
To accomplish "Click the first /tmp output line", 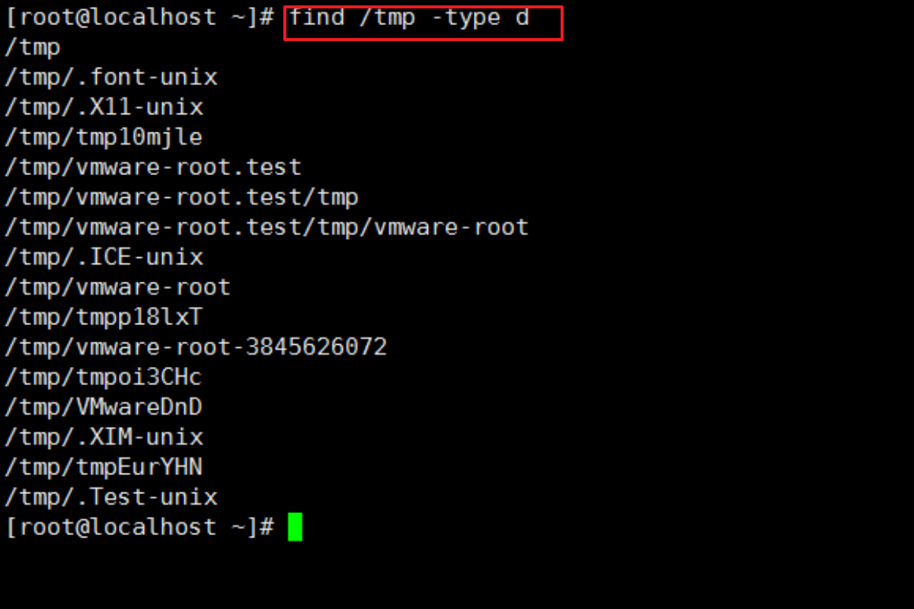I will pyautogui.click(x=33, y=47).
